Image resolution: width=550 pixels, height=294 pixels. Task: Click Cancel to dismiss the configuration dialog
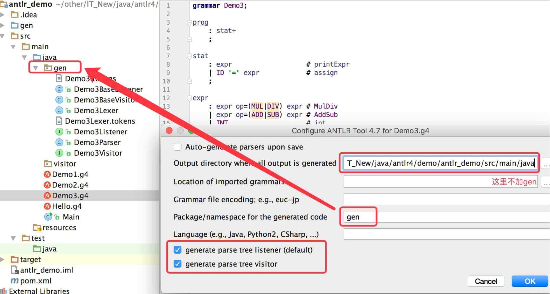click(x=486, y=281)
